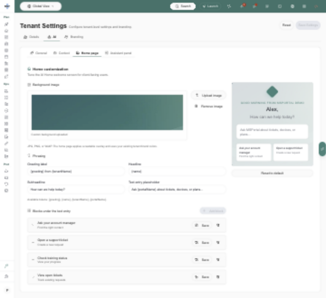
Task: Open the home icon in the left sidebar
Action: (x=6, y=31)
